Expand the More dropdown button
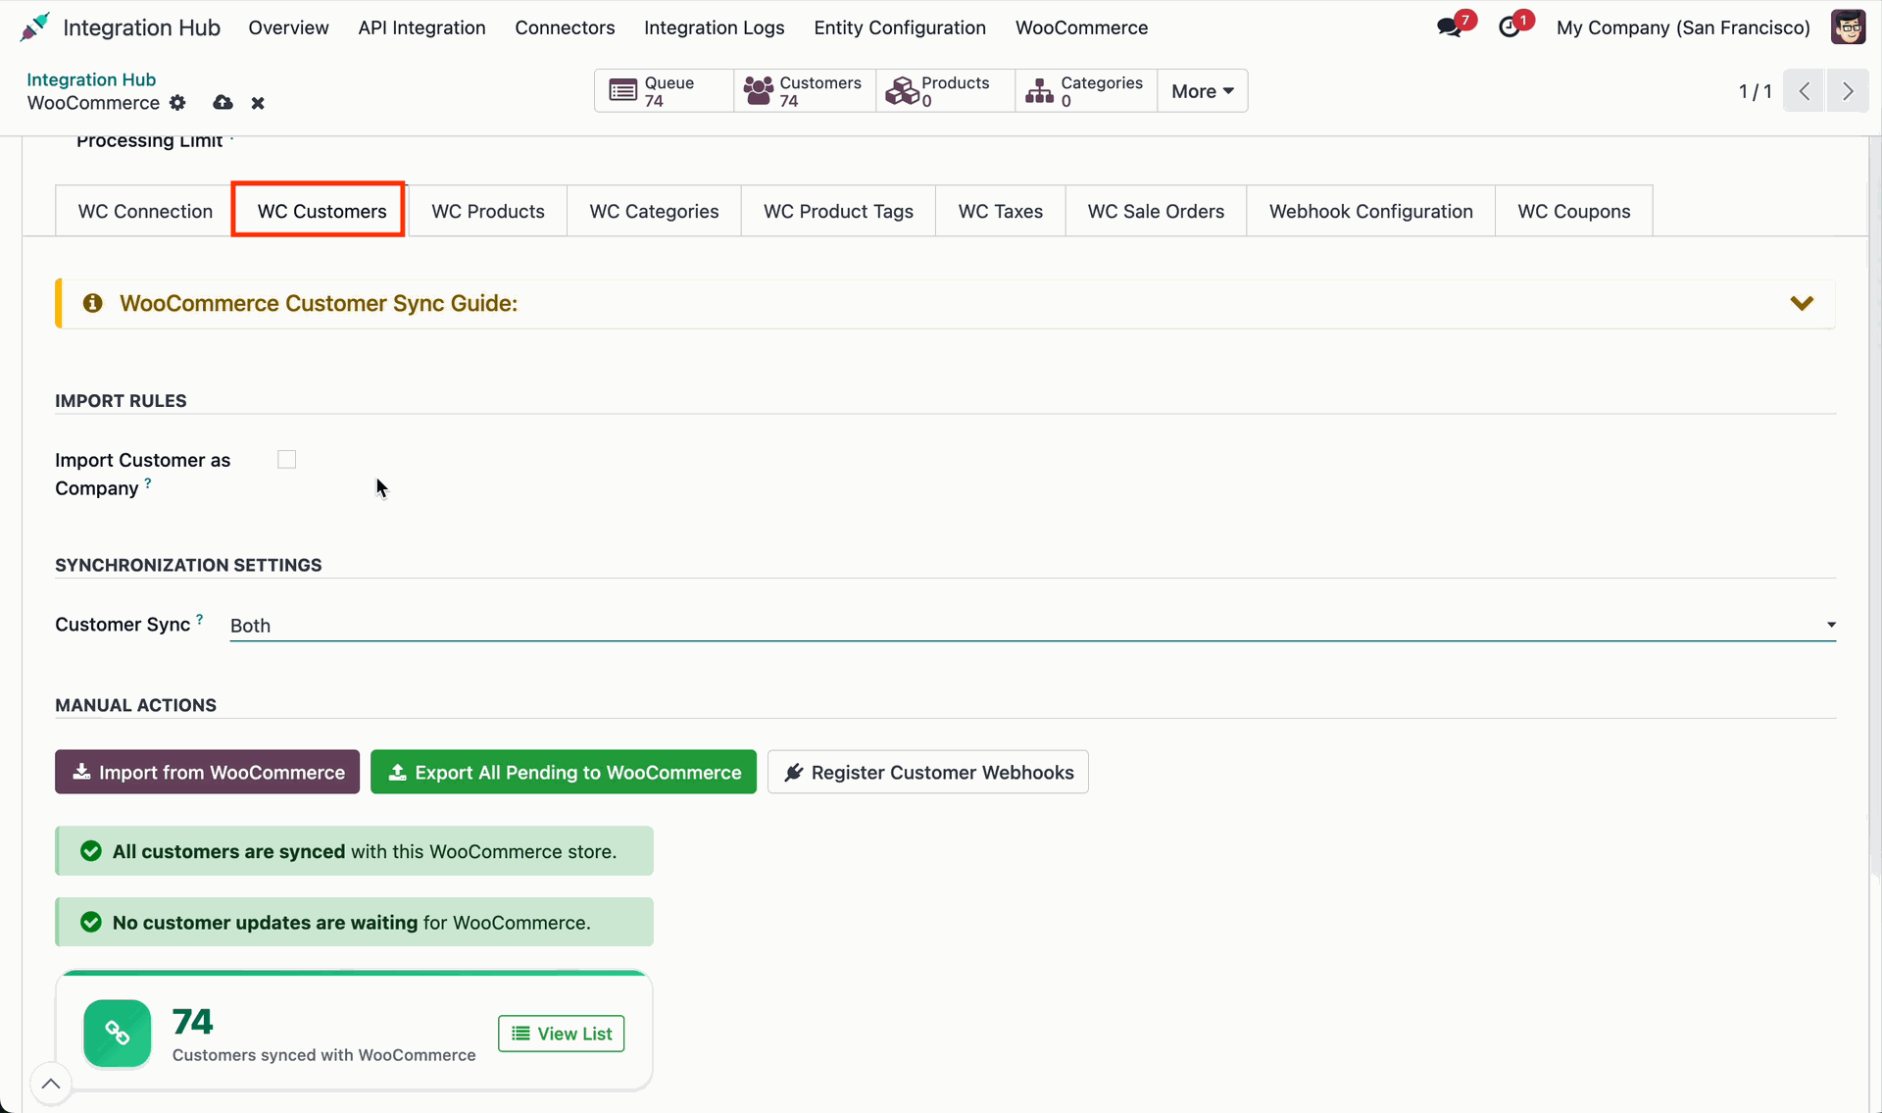 coord(1203,91)
